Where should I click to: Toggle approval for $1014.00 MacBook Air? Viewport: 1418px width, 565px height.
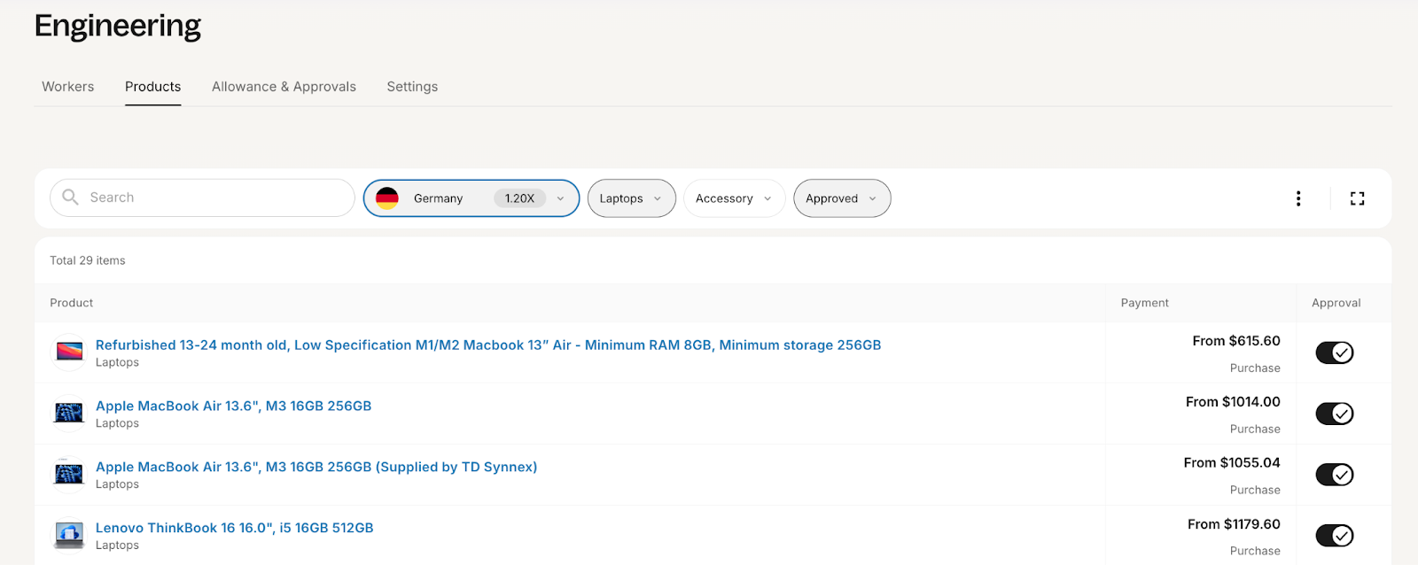click(1335, 414)
